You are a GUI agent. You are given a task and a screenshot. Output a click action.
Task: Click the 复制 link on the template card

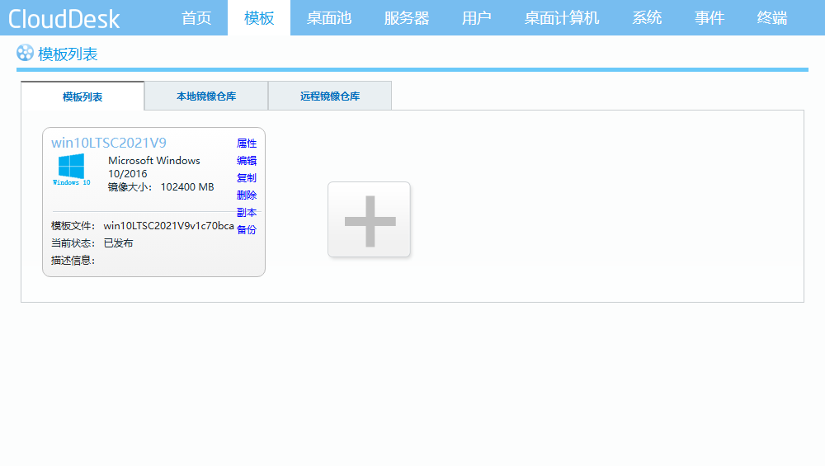pos(247,178)
